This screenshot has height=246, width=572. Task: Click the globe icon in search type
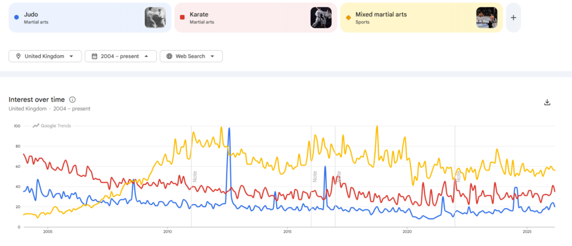click(x=169, y=56)
